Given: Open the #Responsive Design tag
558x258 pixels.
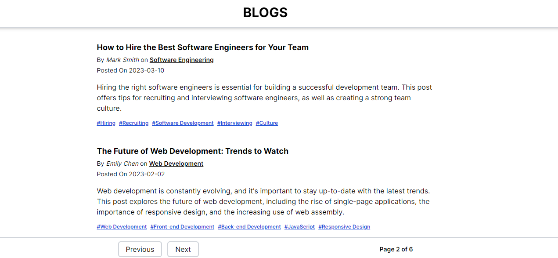Looking at the screenshot, I should 344,227.
